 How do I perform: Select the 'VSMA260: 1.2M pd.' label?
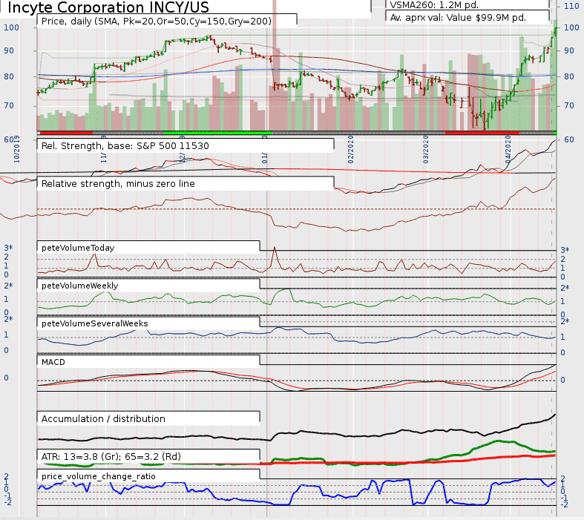[434, 5]
